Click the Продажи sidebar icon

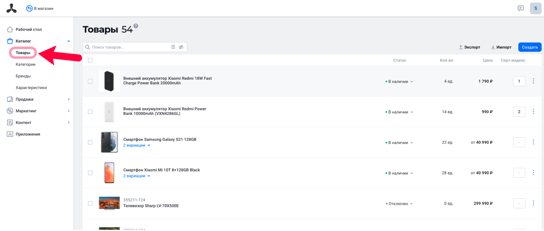coord(10,99)
